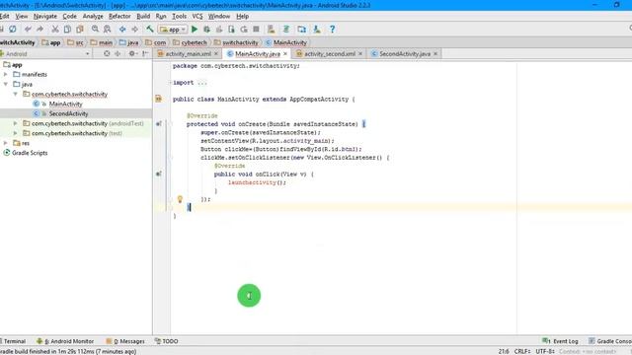Open the View menu
Image resolution: width=632 pixels, height=355 pixels.
(x=22, y=16)
